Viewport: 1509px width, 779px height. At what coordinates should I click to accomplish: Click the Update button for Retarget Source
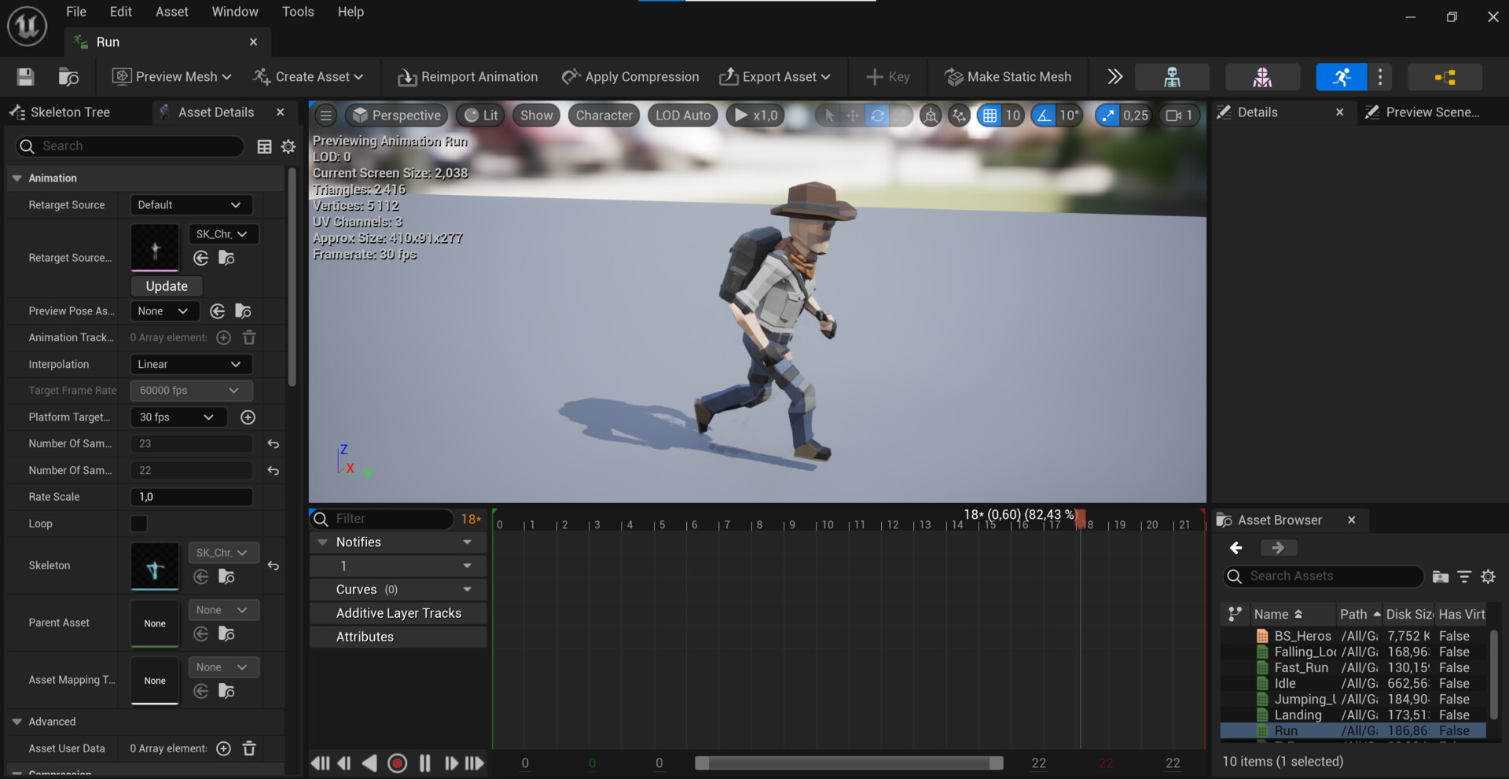pyautogui.click(x=166, y=285)
